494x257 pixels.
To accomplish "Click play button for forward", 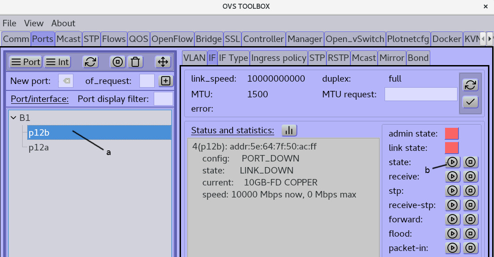I will coord(453,219).
